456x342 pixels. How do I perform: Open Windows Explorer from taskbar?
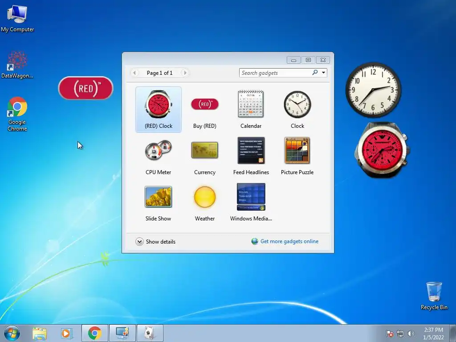coord(40,333)
